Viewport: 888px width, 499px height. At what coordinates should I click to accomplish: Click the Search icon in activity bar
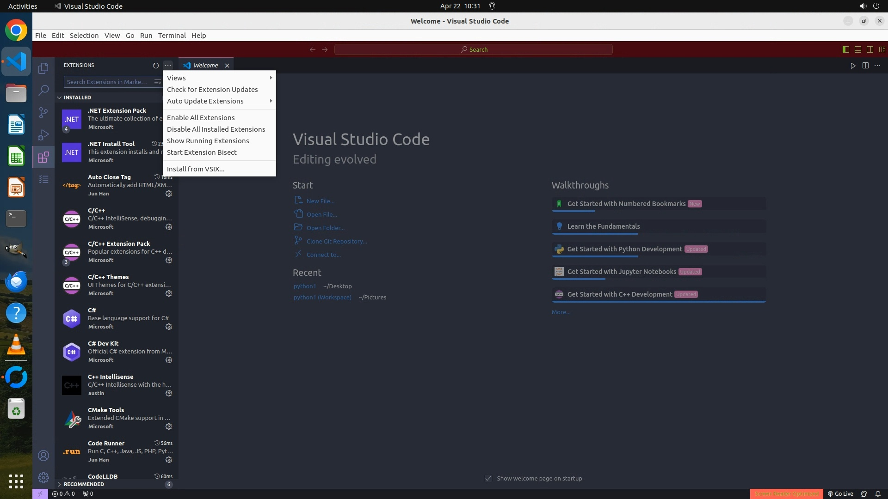[43, 91]
